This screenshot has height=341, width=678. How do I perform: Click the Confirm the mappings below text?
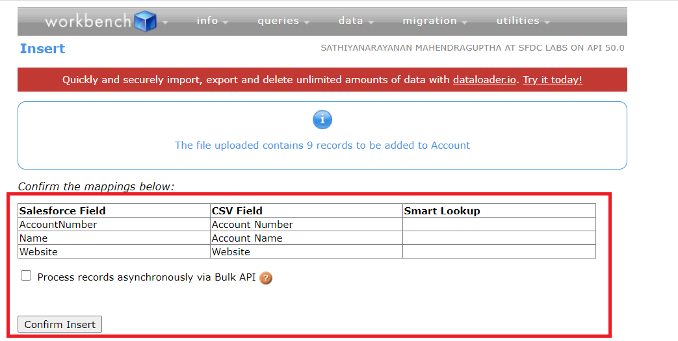pos(96,186)
